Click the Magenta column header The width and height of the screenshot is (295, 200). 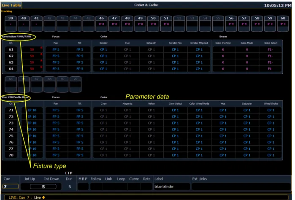click(127, 104)
